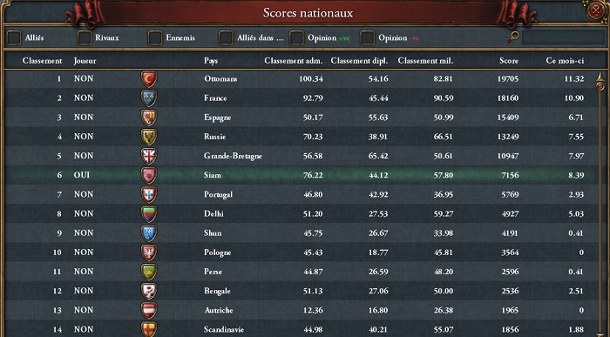Click the Autriche flag shield
The height and width of the screenshot is (337, 610).
(x=149, y=310)
